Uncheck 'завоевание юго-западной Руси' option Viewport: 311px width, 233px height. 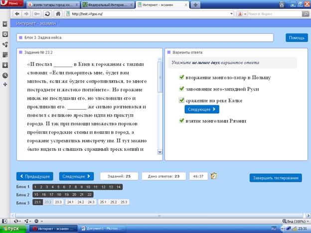click(181, 89)
